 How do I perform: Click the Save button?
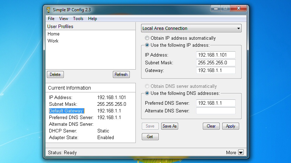(150, 126)
